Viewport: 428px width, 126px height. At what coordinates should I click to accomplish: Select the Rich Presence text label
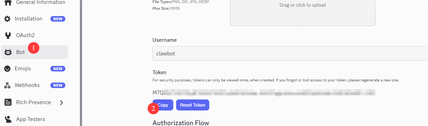pyautogui.click(x=33, y=102)
